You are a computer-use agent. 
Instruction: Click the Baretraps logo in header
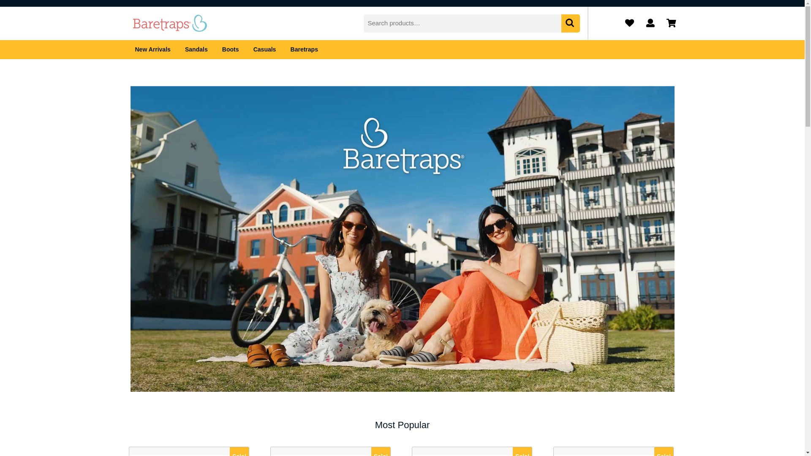click(170, 23)
